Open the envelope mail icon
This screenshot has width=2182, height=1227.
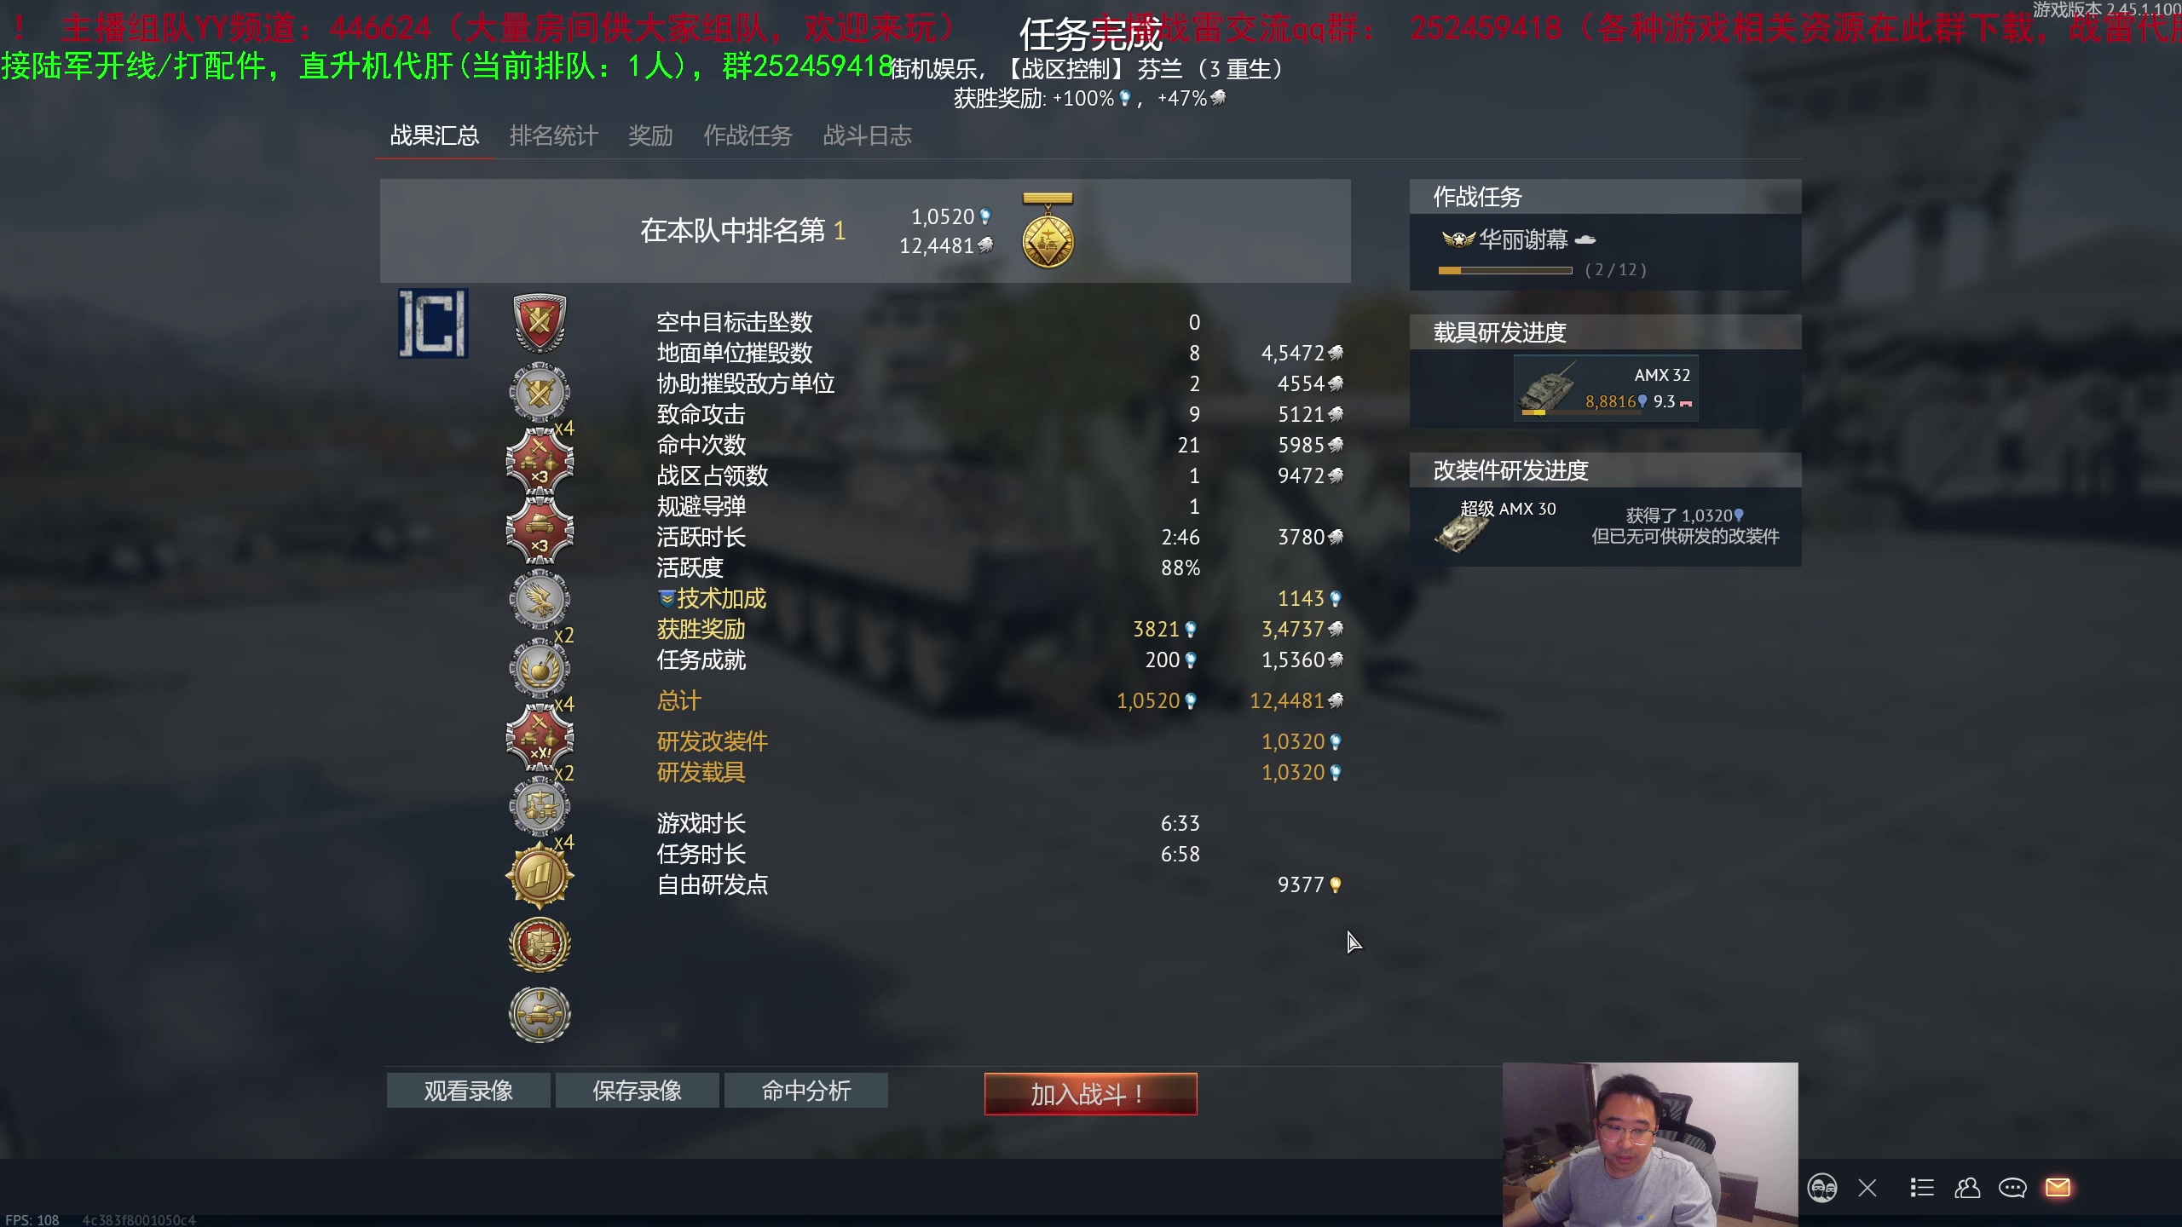2058,1187
